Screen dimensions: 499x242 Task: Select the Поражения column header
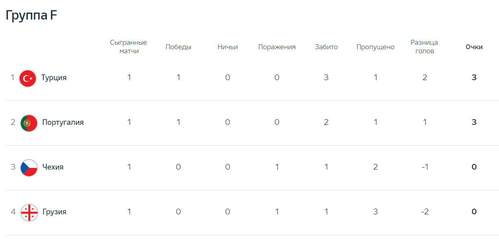tap(277, 47)
